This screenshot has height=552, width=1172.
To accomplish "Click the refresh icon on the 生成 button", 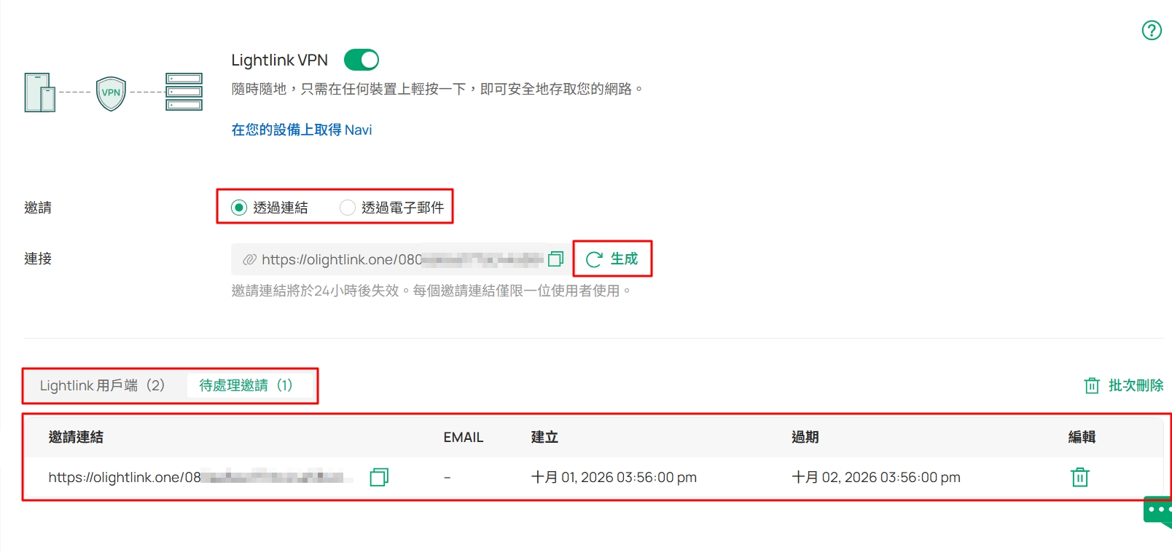I will click(594, 259).
